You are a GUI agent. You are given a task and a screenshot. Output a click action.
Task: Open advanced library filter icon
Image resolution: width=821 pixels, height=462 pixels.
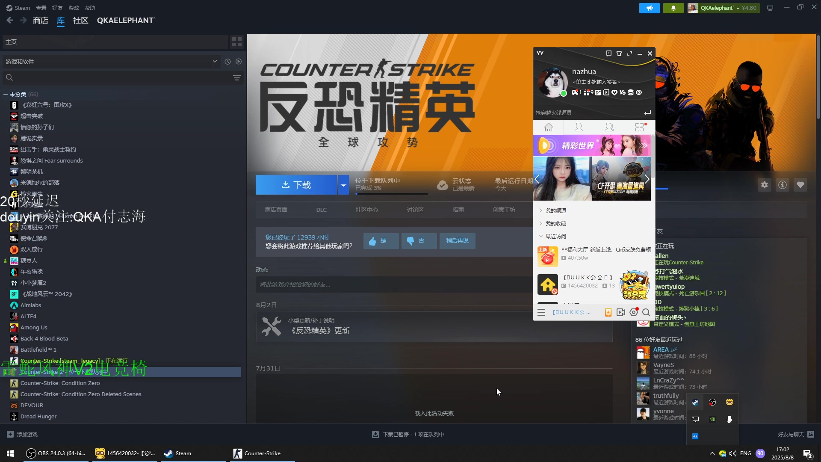point(236,77)
